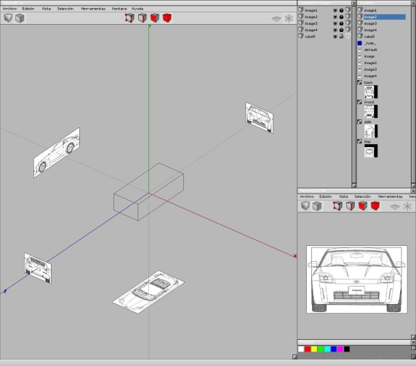Click the side image thumbnail in Outliner
416x366 pixels.
[x=371, y=131]
